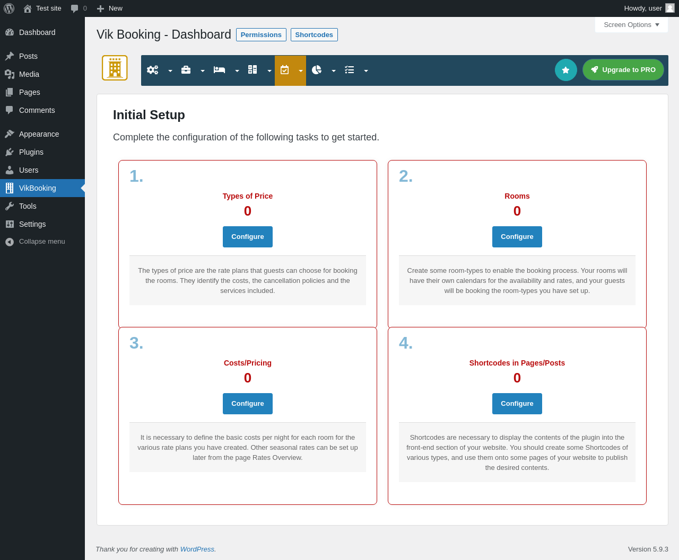The image size is (679, 560).
Task: Click the Appearance paintbrush icon
Action: click(10, 134)
